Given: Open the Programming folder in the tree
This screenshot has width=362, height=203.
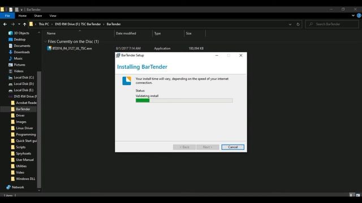Looking at the screenshot, I should [x=25, y=134].
